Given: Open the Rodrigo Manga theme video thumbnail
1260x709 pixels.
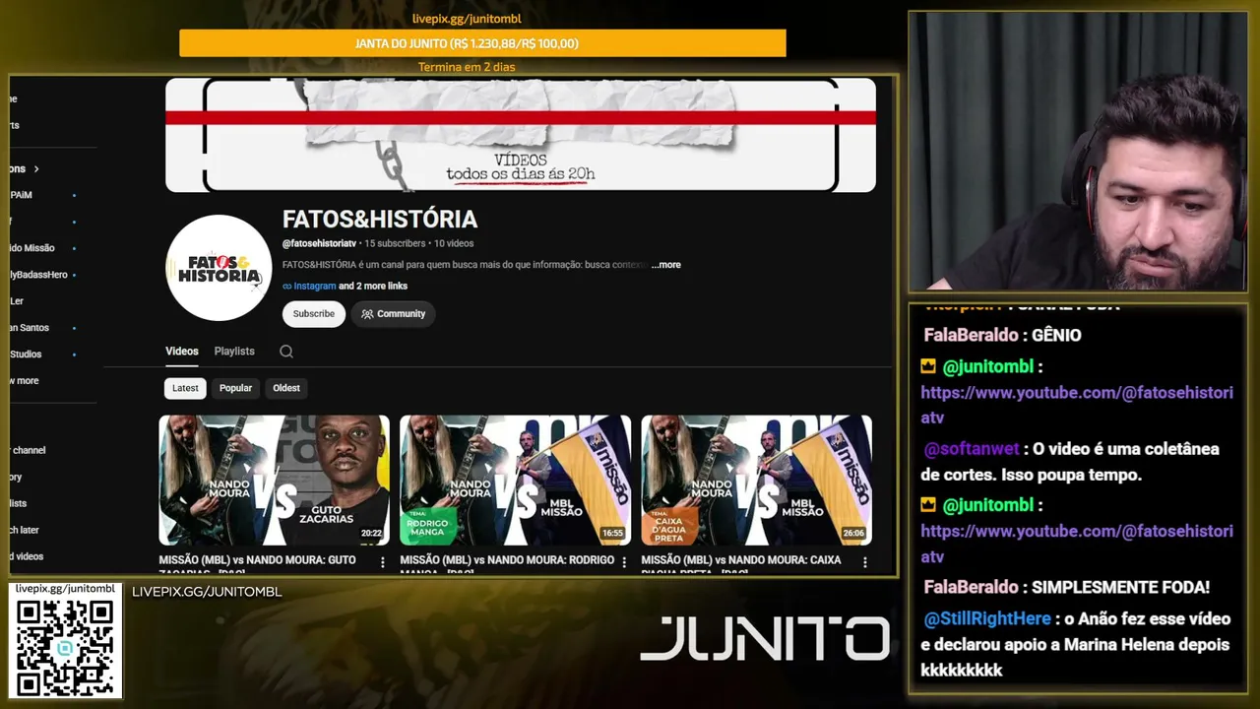Looking at the screenshot, I should (516, 481).
